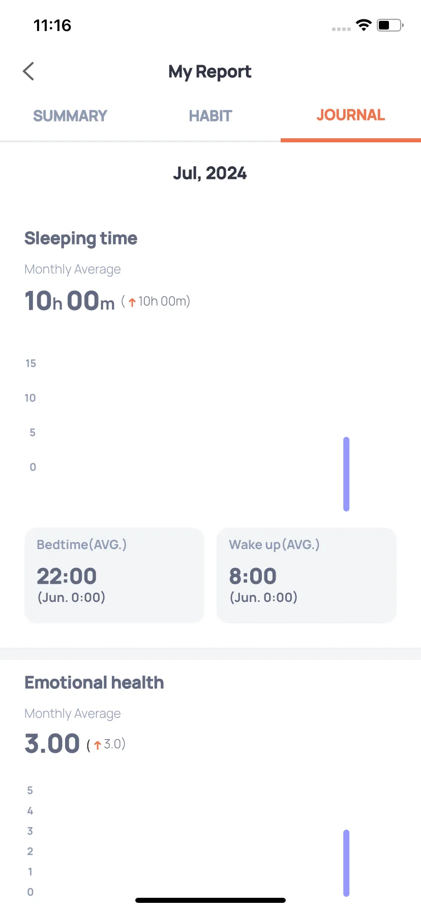This screenshot has width=421, height=911.
Task: Tap the battery status icon
Action: point(390,25)
